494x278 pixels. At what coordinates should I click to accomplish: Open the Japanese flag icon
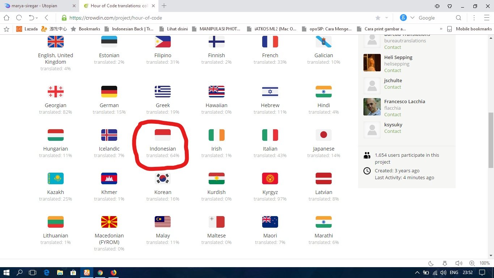[x=324, y=135]
